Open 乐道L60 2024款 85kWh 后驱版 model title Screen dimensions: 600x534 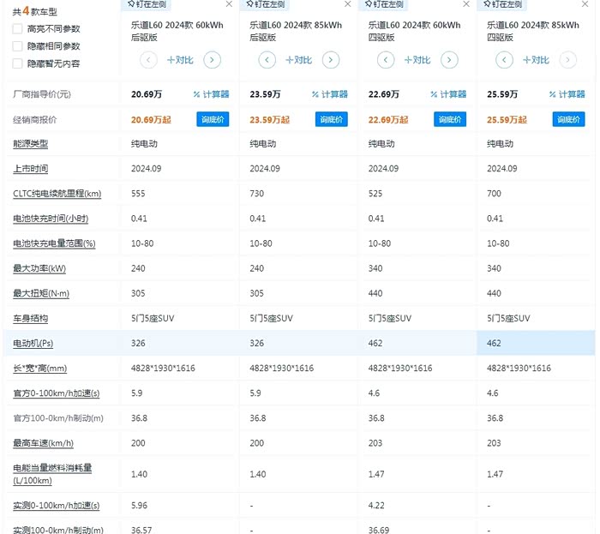click(296, 31)
